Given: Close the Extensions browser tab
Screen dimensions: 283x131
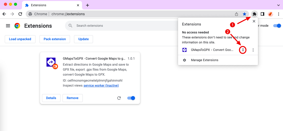Looking at the screenshot, I should (78, 5).
